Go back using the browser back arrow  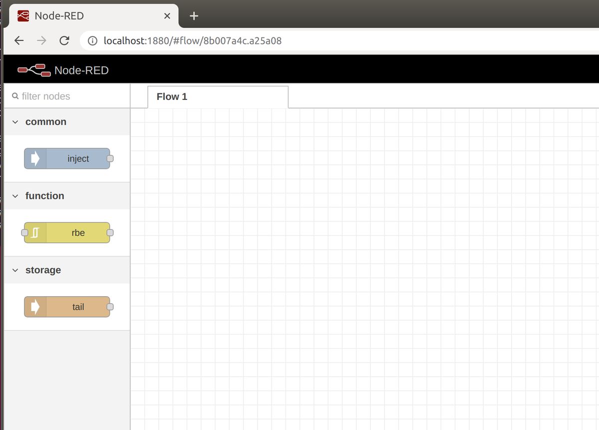pos(19,41)
